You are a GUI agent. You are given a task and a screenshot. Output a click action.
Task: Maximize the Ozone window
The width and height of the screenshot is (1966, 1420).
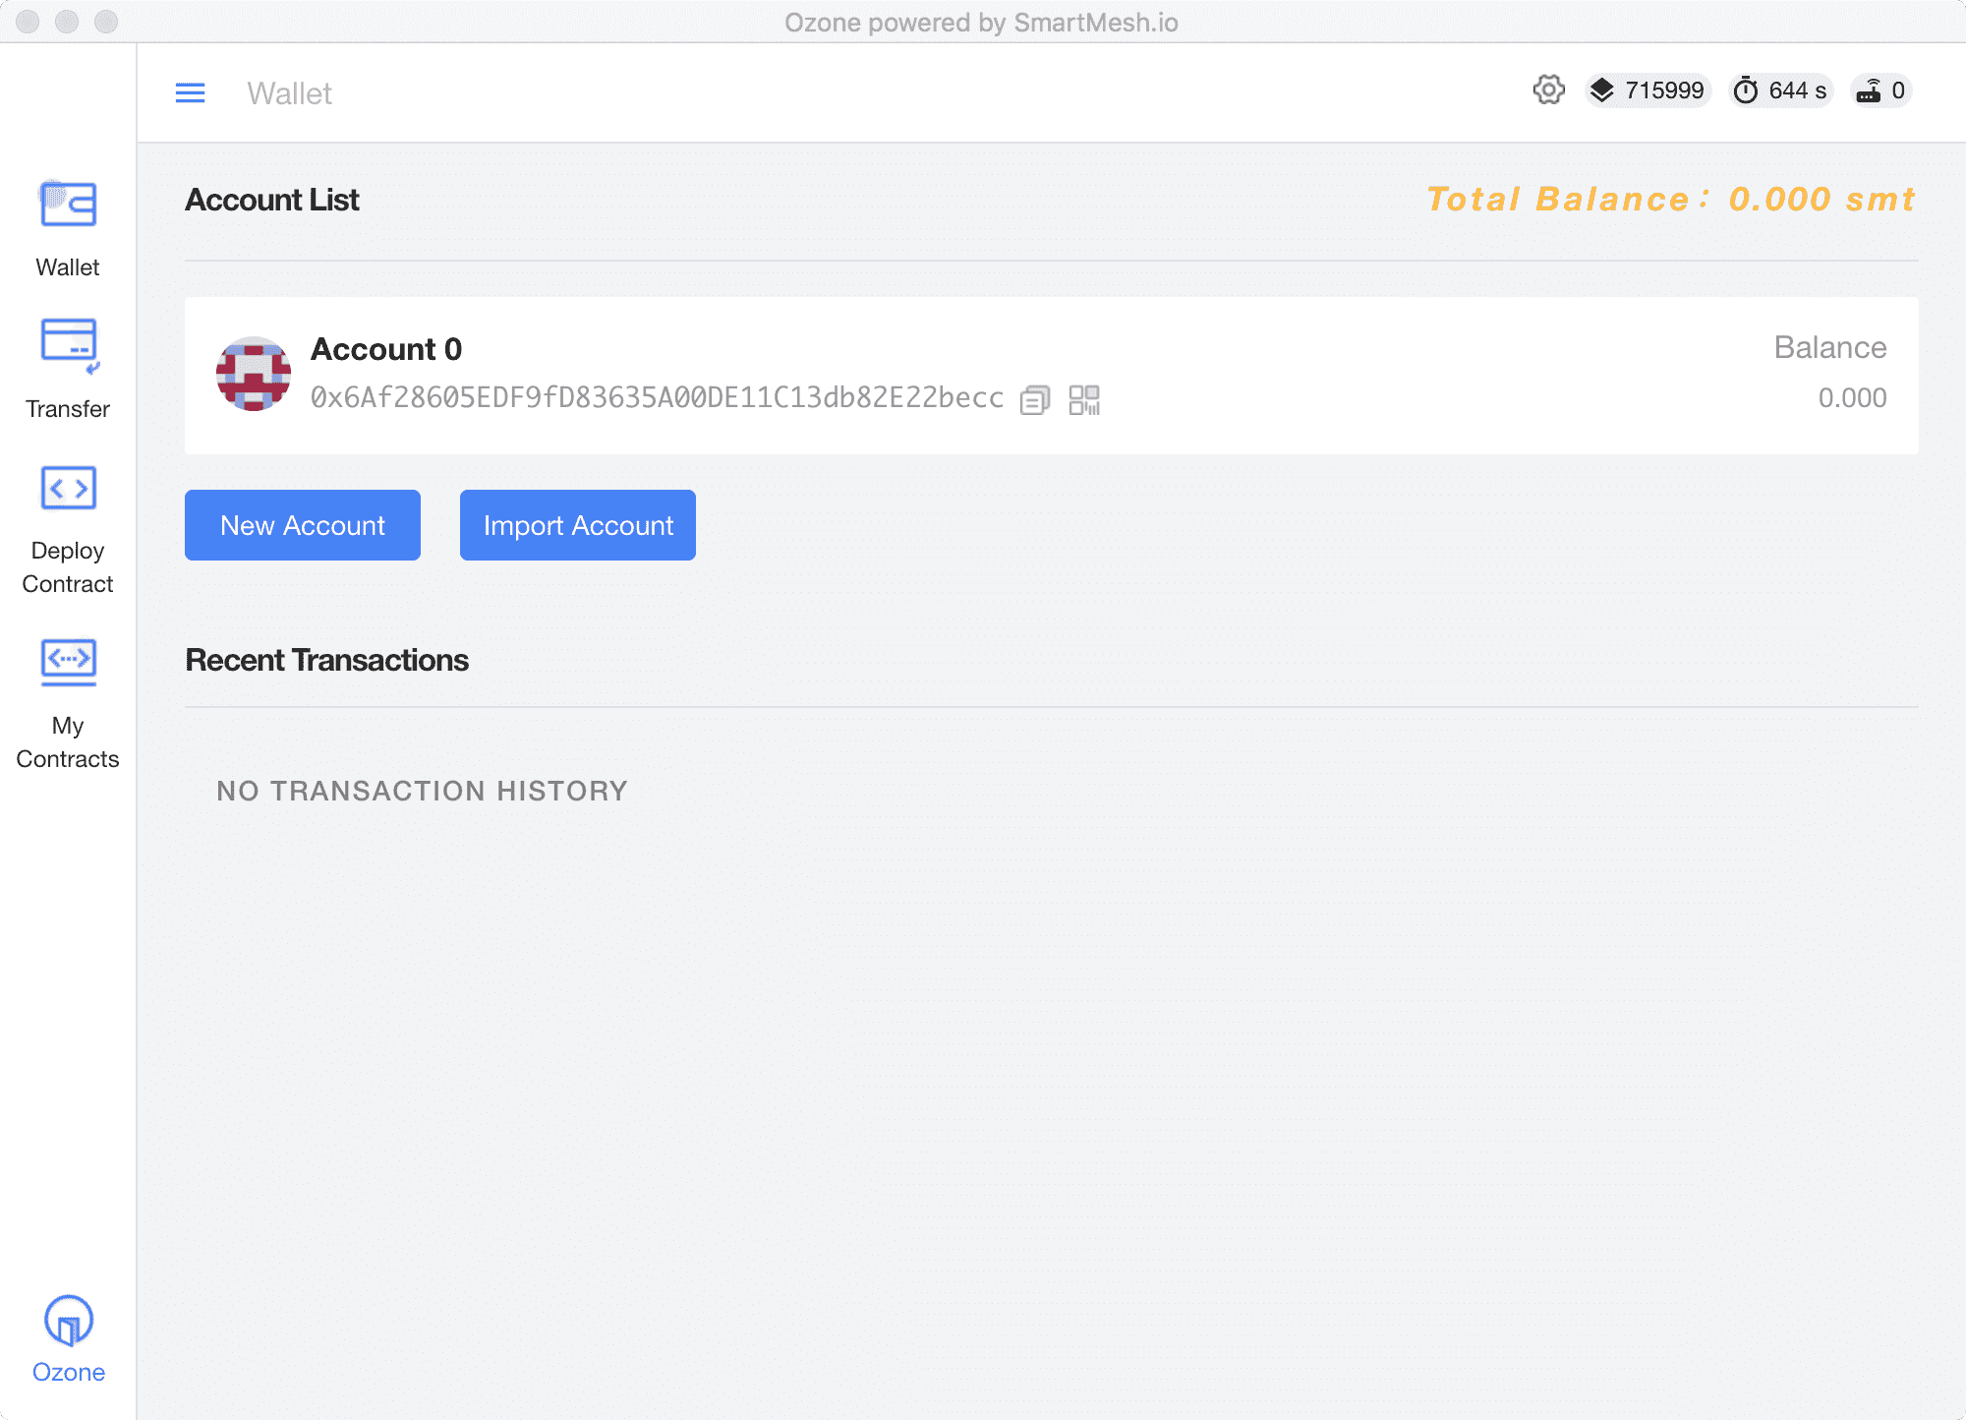(106, 22)
